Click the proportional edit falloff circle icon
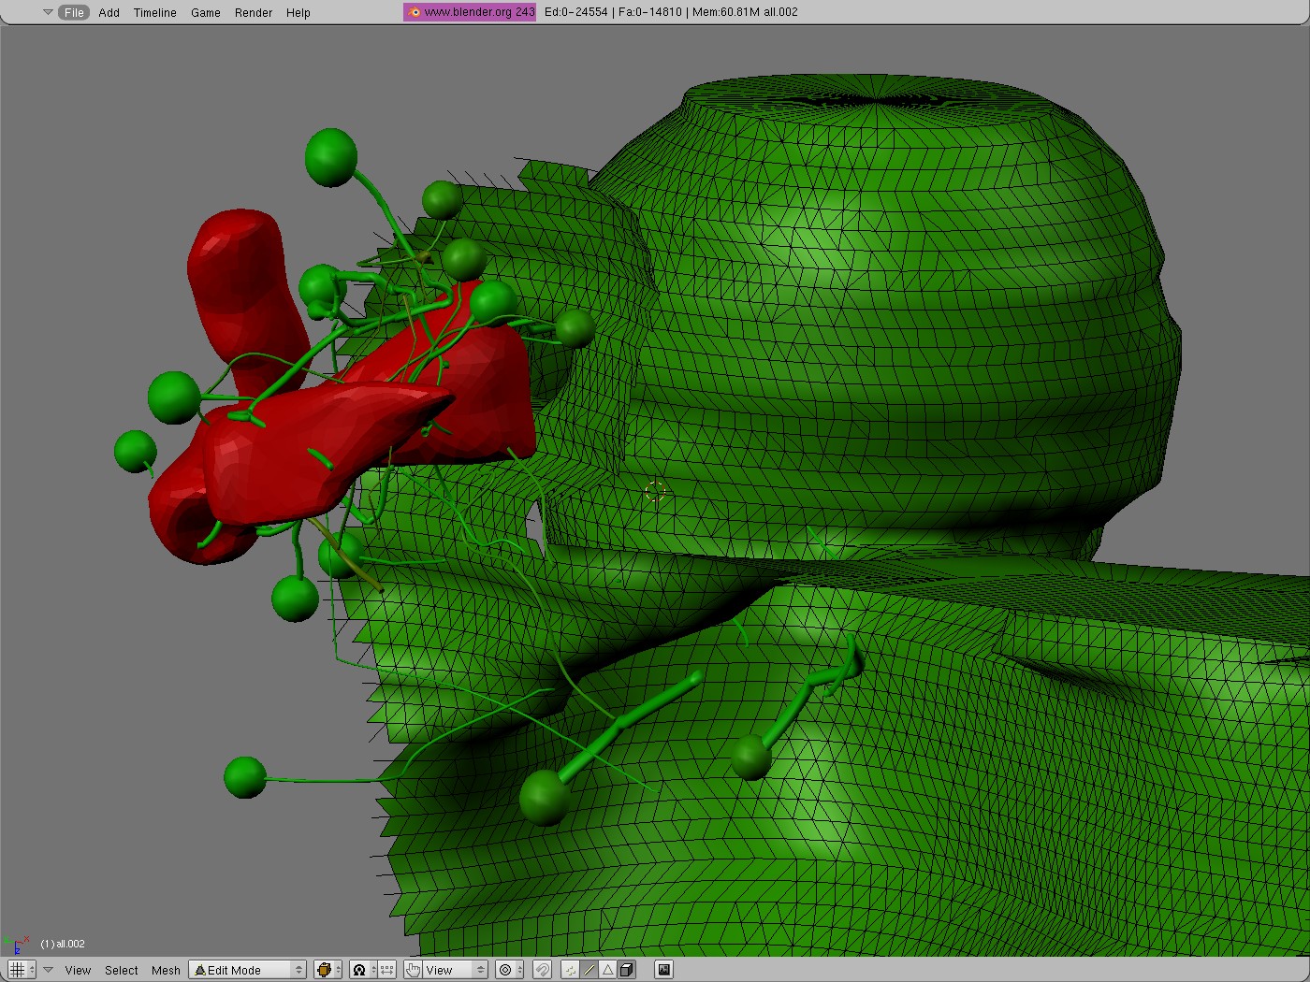 (506, 970)
